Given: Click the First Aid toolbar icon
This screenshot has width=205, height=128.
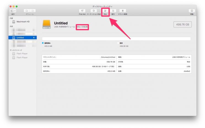Looking at the screenshot, I should click(82, 11).
